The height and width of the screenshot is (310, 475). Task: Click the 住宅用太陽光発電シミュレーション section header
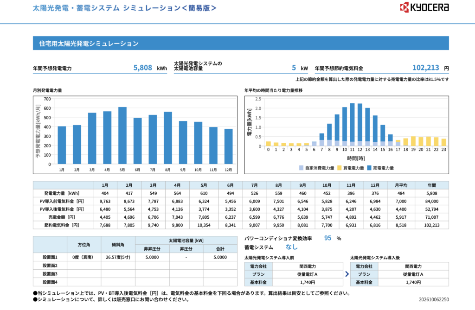click(x=241, y=43)
